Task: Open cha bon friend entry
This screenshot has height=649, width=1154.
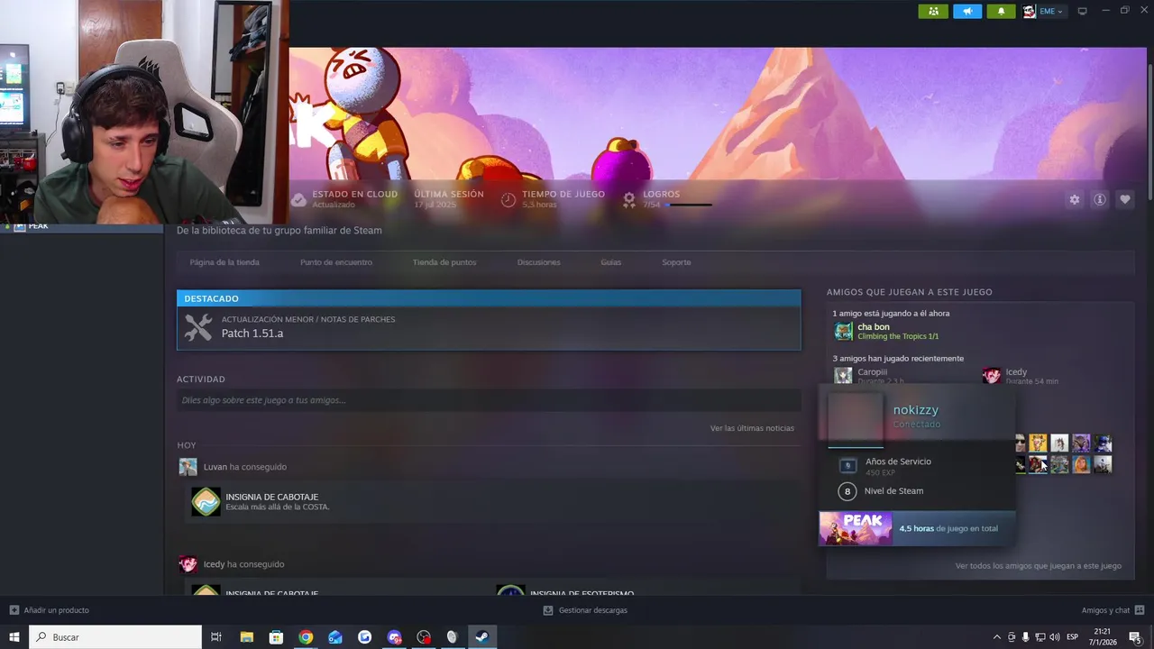Action: [886, 331]
